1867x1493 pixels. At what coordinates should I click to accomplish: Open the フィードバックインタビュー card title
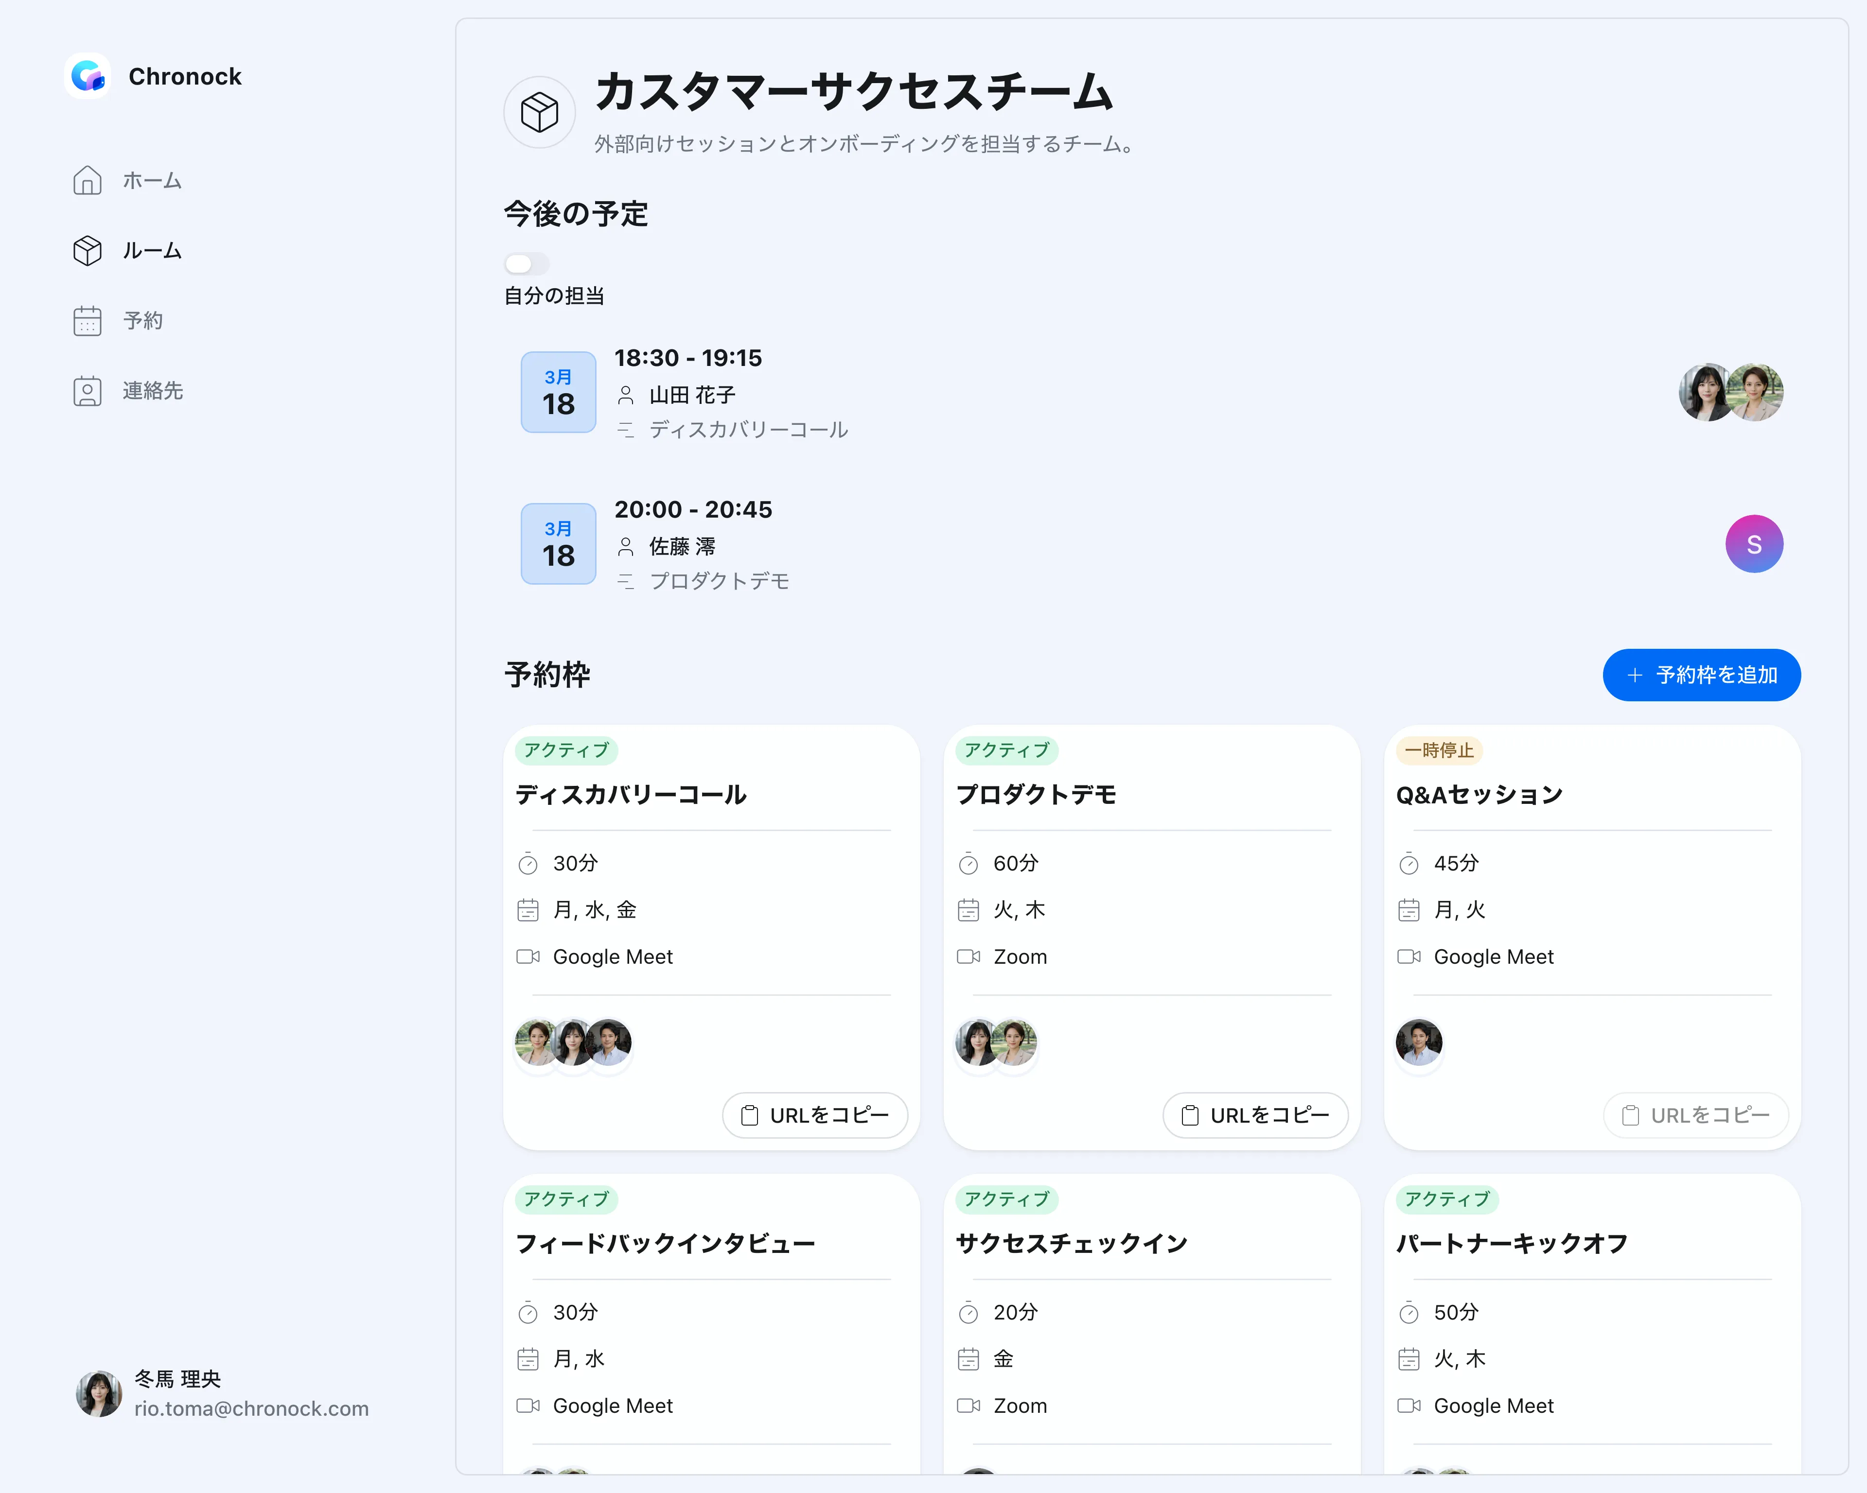coord(665,1244)
